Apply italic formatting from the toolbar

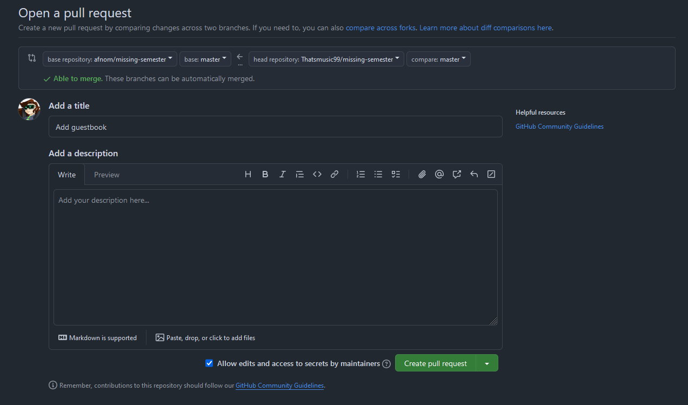[x=282, y=174]
